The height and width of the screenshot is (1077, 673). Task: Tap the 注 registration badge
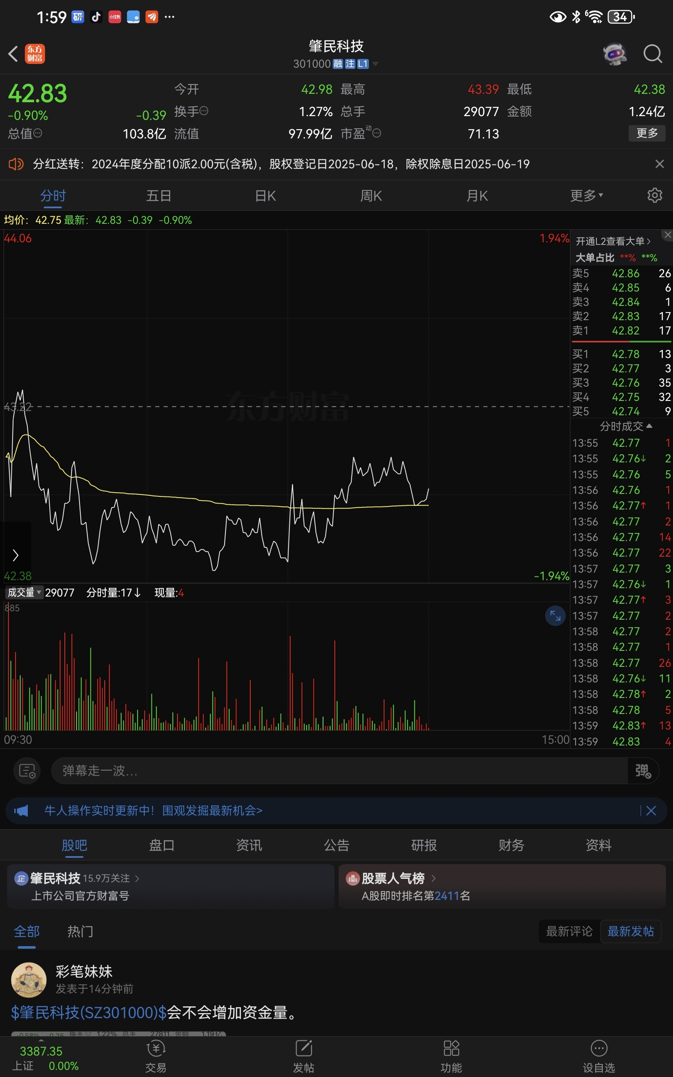[x=350, y=64]
